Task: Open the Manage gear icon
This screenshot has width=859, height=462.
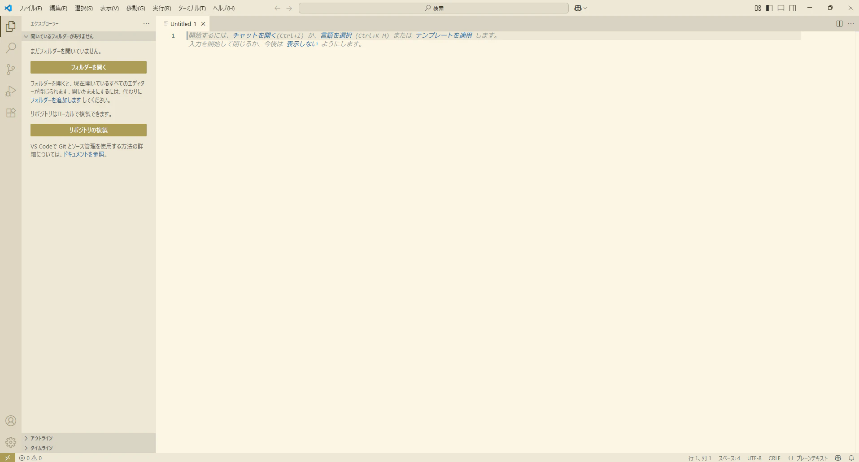Action: click(x=11, y=442)
